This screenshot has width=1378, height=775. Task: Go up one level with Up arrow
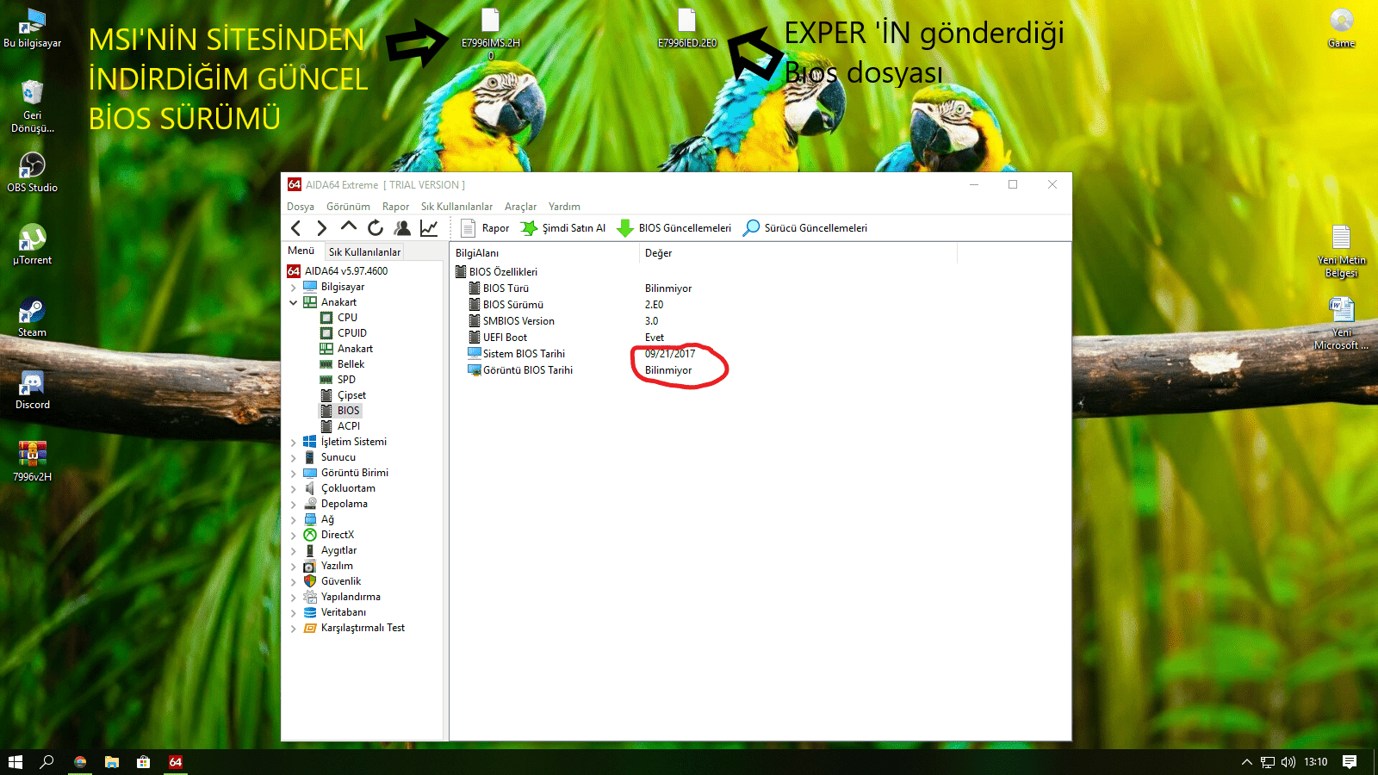click(348, 227)
